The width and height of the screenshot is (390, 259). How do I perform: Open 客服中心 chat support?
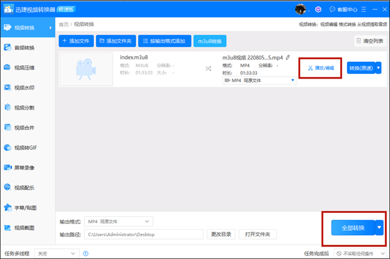coord(343,10)
